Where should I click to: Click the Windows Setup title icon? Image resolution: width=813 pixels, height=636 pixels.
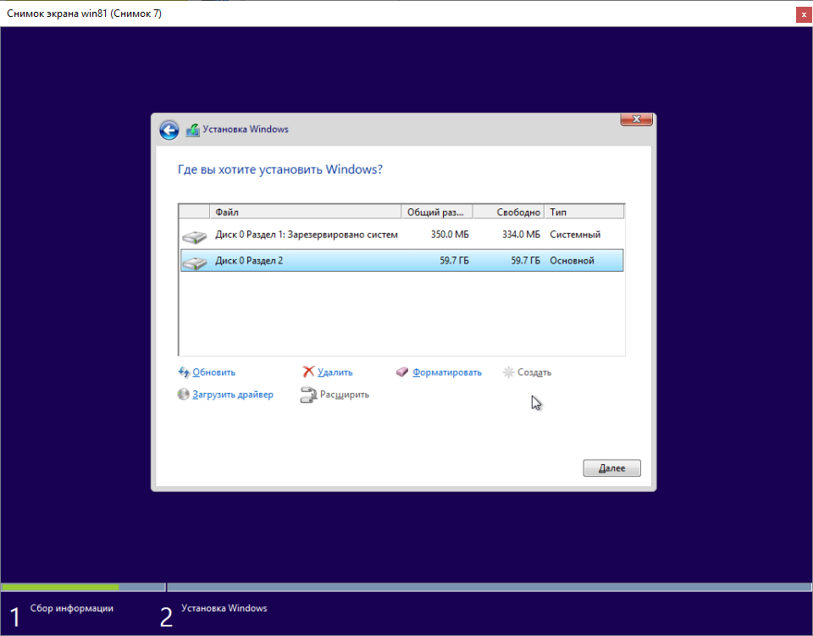pos(192,130)
